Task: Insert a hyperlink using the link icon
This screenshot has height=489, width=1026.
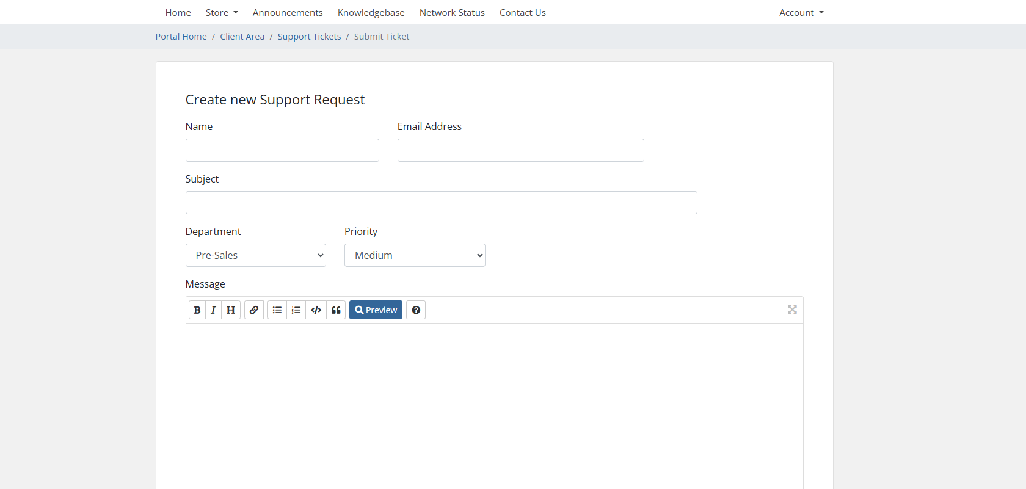Action: click(254, 310)
